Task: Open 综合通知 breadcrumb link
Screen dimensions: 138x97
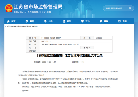Action: click(x=35, y=26)
